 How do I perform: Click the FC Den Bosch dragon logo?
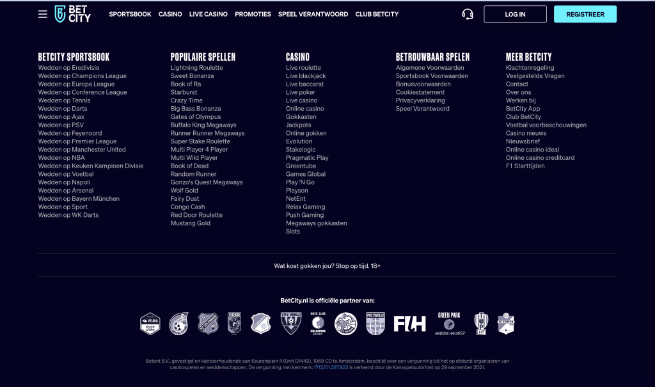346,324
